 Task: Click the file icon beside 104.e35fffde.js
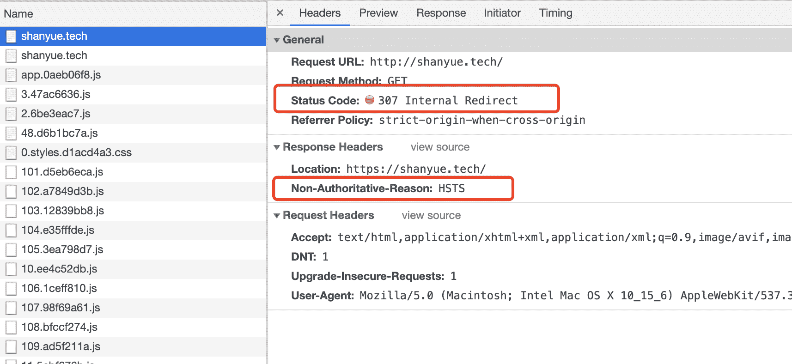point(11,231)
